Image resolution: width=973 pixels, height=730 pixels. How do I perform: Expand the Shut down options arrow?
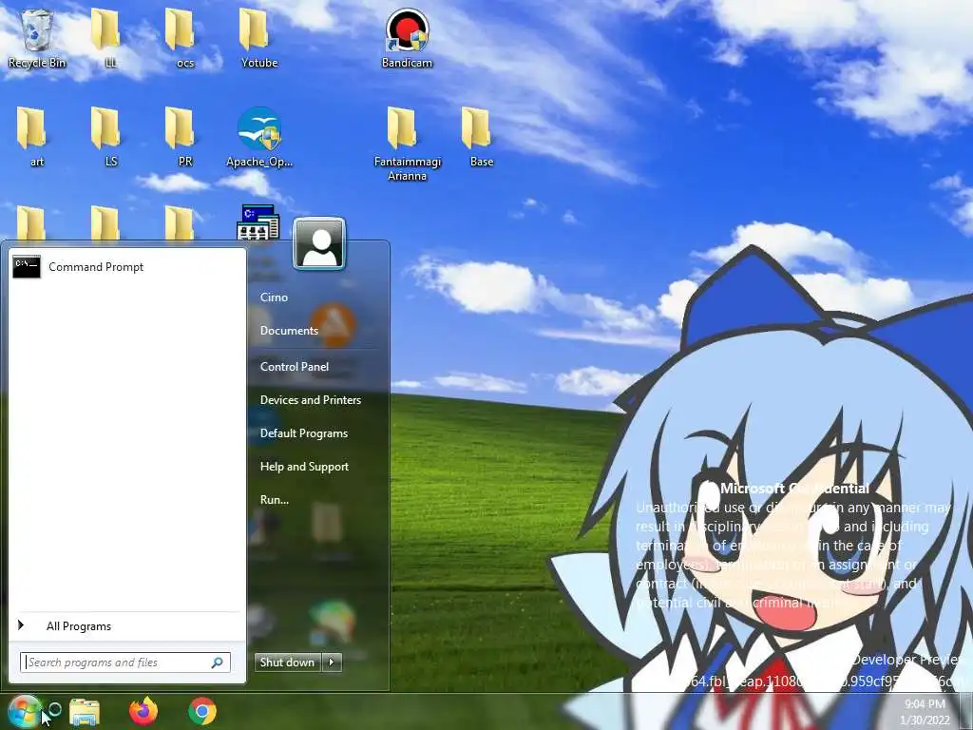coord(332,663)
